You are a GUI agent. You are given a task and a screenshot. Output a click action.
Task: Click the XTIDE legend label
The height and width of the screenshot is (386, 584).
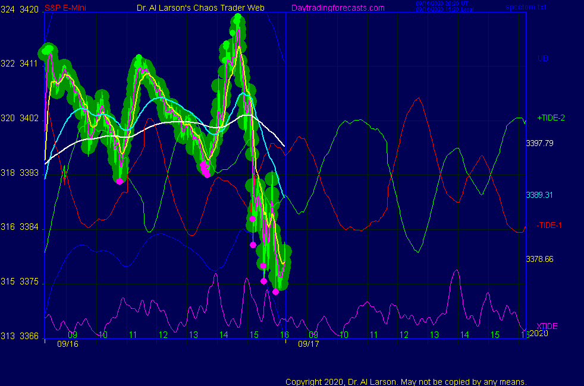(x=547, y=326)
